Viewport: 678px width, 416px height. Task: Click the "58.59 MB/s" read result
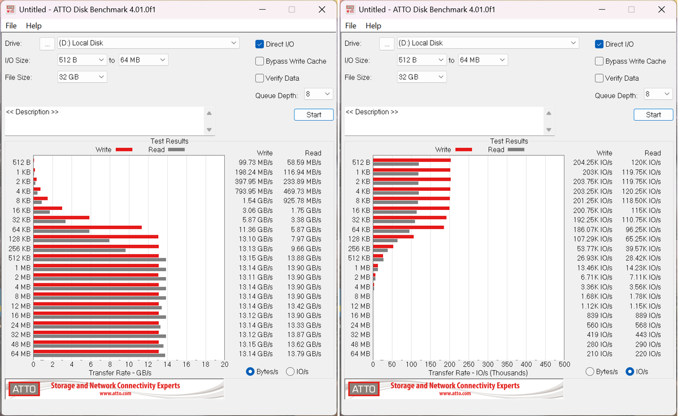click(304, 163)
